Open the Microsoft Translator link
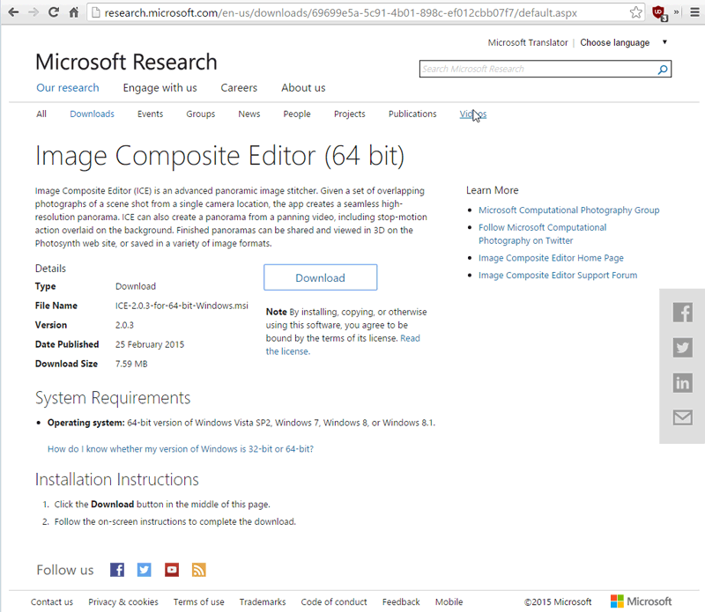 (x=528, y=42)
